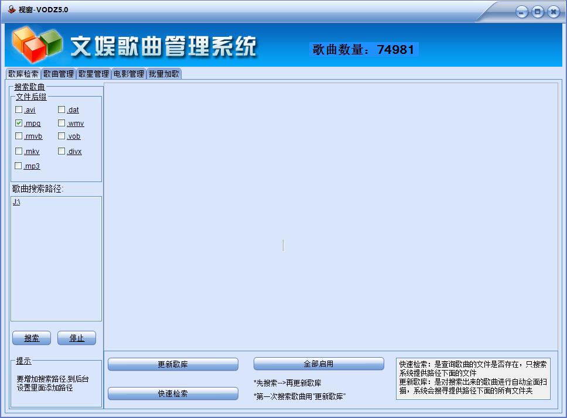Click the 全部启用 enable all button

pyautogui.click(x=319, y=364)
